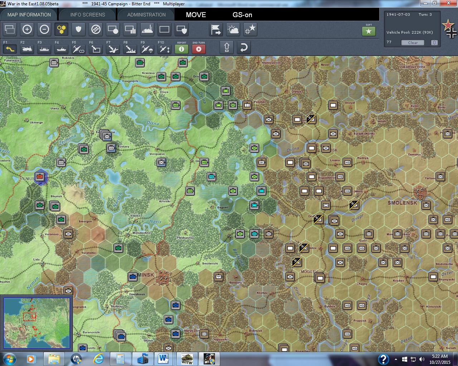
Task: Select the unit counter near Berezino
Action: coord(219,276)
